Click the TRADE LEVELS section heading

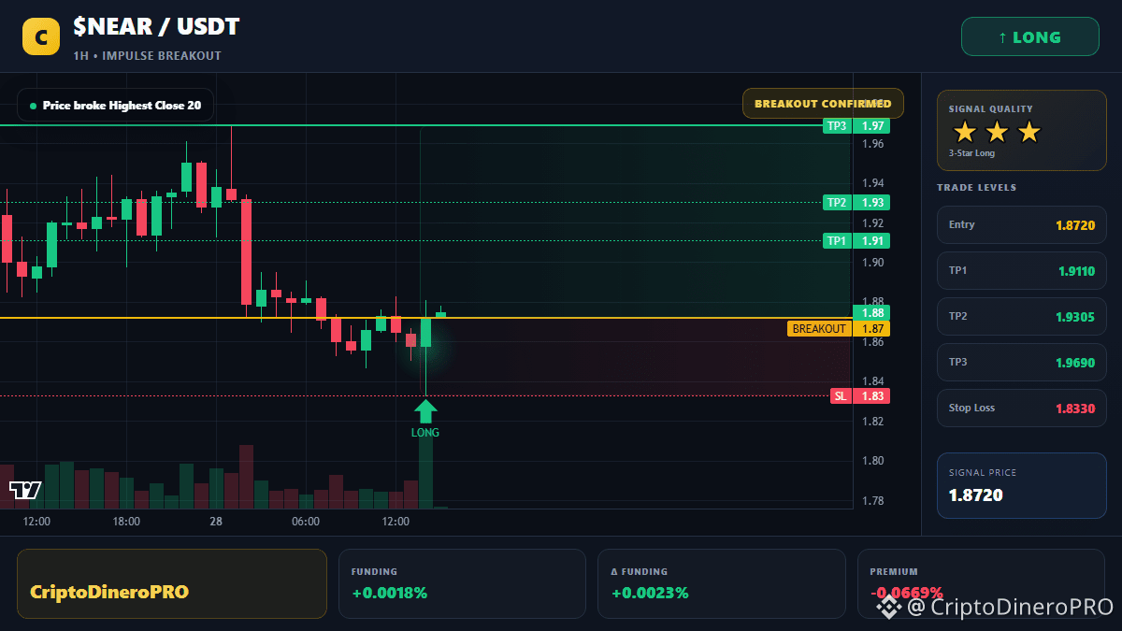coord(976,188)
